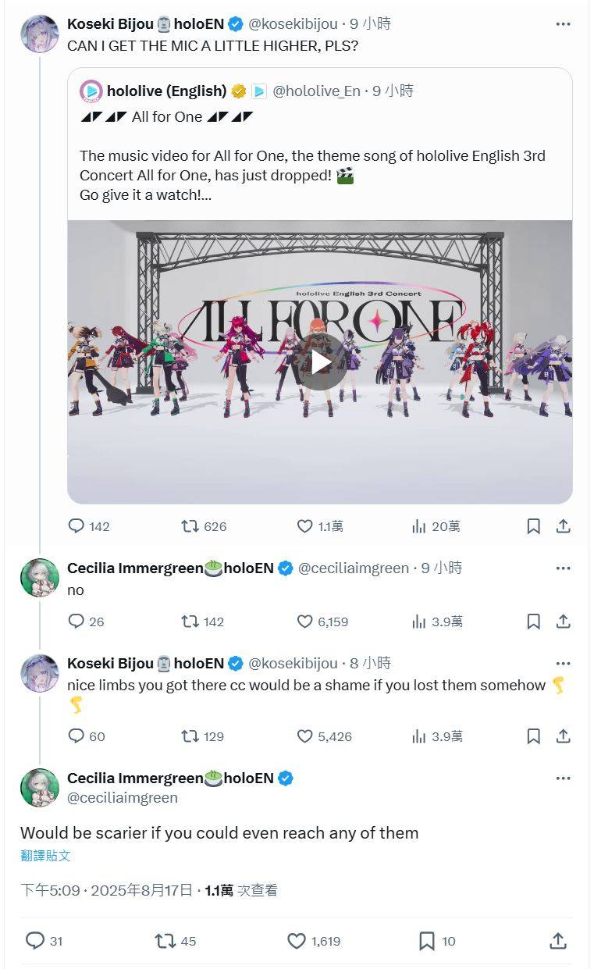This screenshot has width=594, height=969.
Task: Like the main "Would be scarier" tweet
Action: tap(297, 941)
